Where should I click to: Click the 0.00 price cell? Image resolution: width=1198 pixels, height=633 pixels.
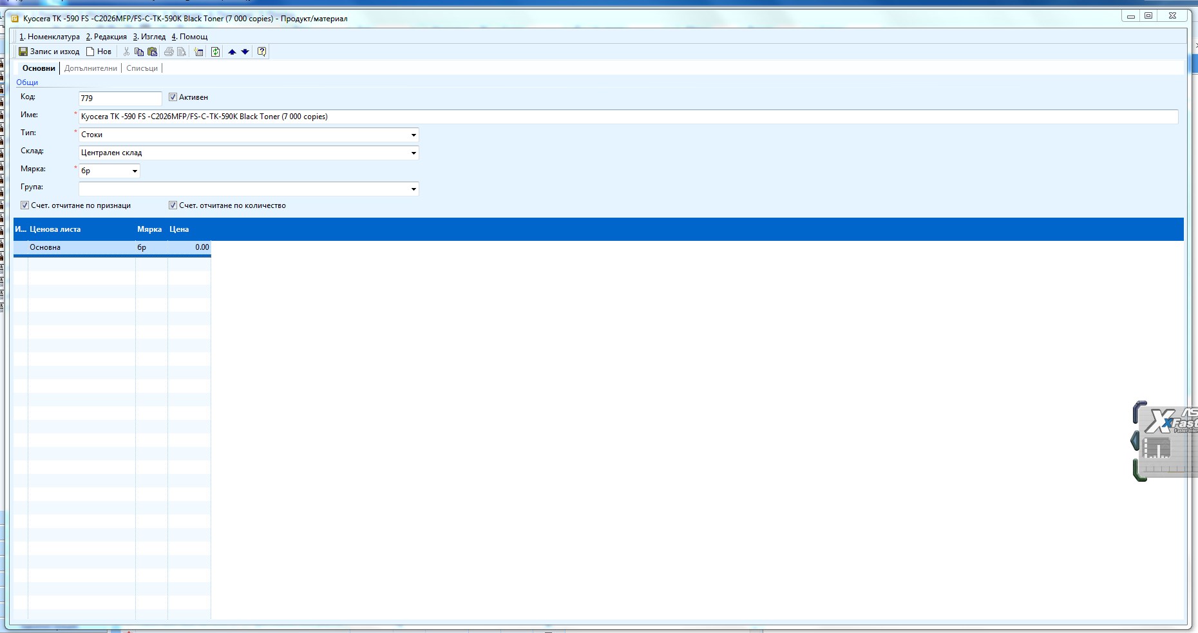click(x=189, y=247)
